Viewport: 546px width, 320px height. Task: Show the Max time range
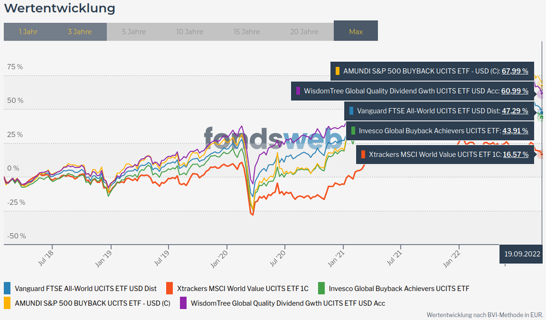pos(356,32)
